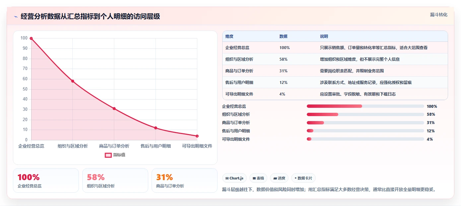Image resolution: width=461 pixels, height=206 pixels.
Task: Click the chart data point for 企业经营总览
Action: pos(31,38)
